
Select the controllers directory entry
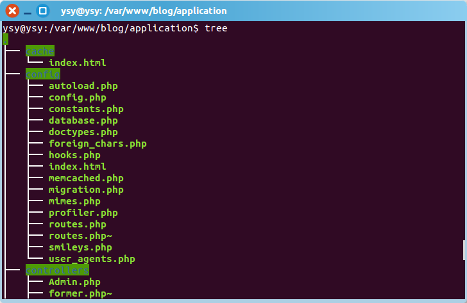[x=57, y=270]
